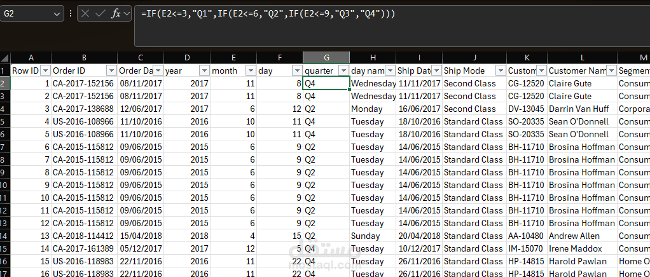Click cell G2 containing Q4
This screenshot has height=277, width=650.
coord(326,83)
